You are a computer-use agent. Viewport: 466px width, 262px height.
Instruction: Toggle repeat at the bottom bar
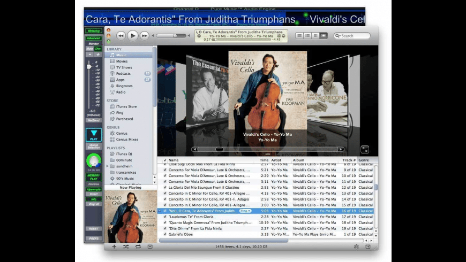(138, 246)
